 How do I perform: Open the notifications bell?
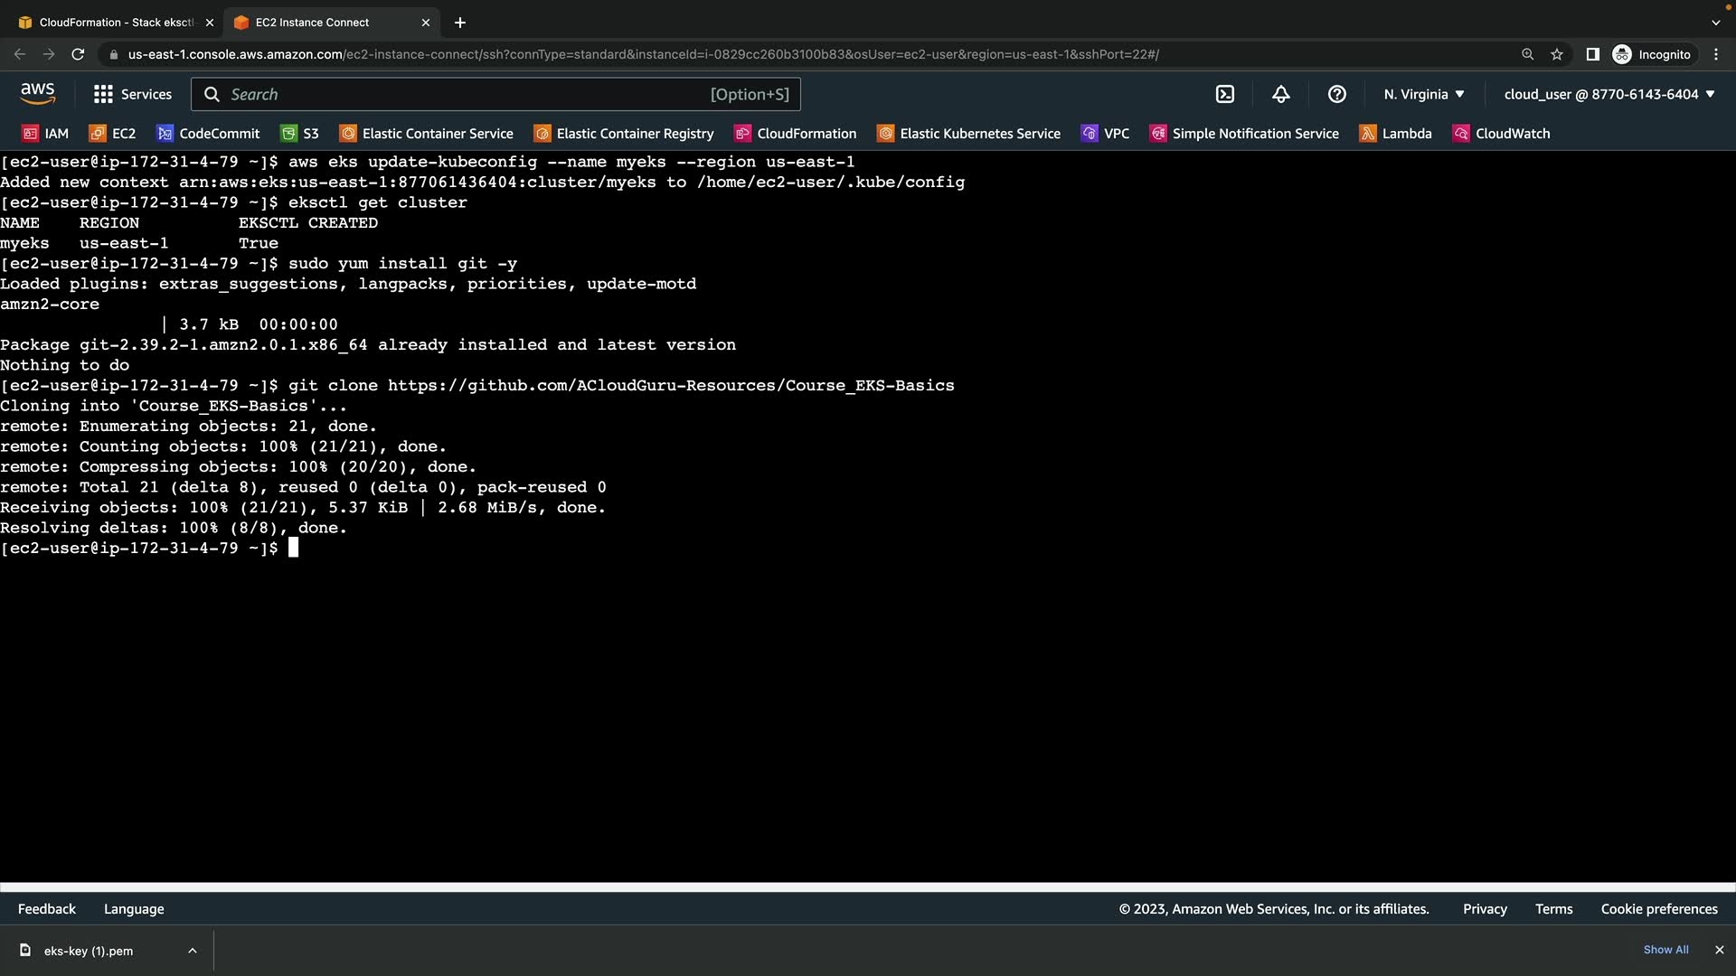[1281, 94]
